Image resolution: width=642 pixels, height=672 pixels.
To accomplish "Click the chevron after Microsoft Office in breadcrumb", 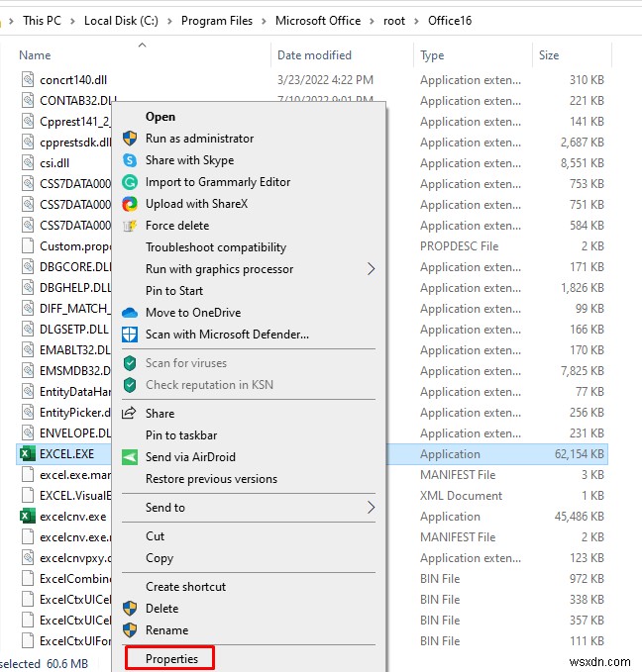I will coord(372,21).
